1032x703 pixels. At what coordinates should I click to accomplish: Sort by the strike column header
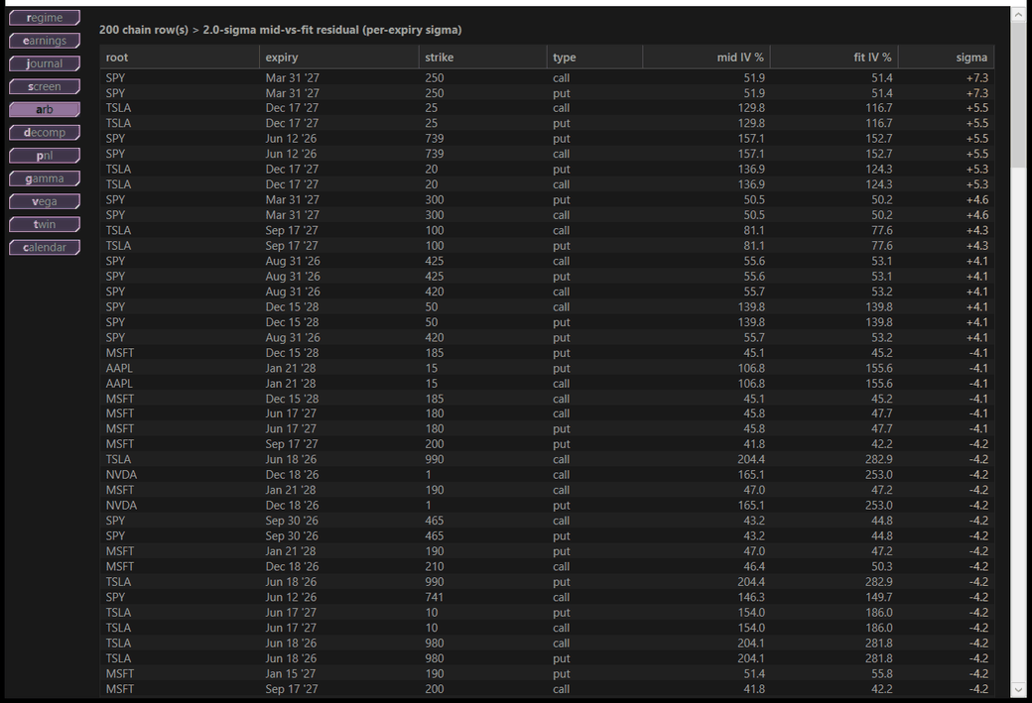[x=482, y=58]
